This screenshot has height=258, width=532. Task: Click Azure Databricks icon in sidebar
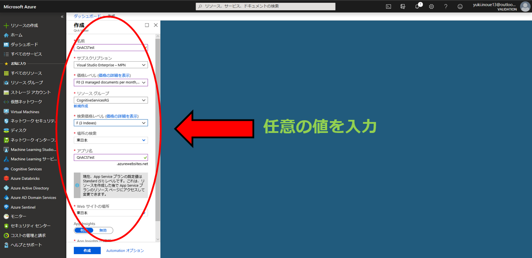(x=6, y=178)
